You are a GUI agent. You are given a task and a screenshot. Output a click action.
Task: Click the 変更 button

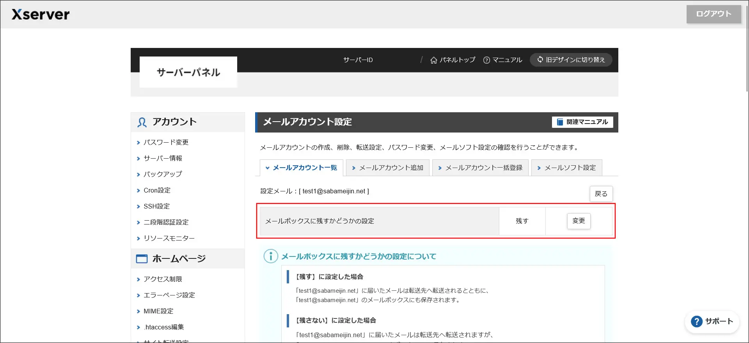[579, 221]
